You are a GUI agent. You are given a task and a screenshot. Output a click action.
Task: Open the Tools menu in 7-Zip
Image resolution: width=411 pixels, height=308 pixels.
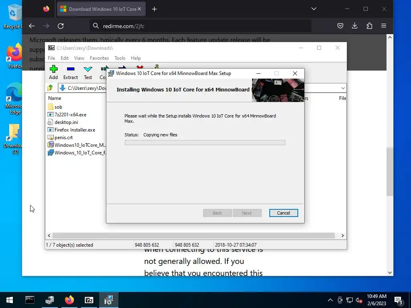(120, 58)
